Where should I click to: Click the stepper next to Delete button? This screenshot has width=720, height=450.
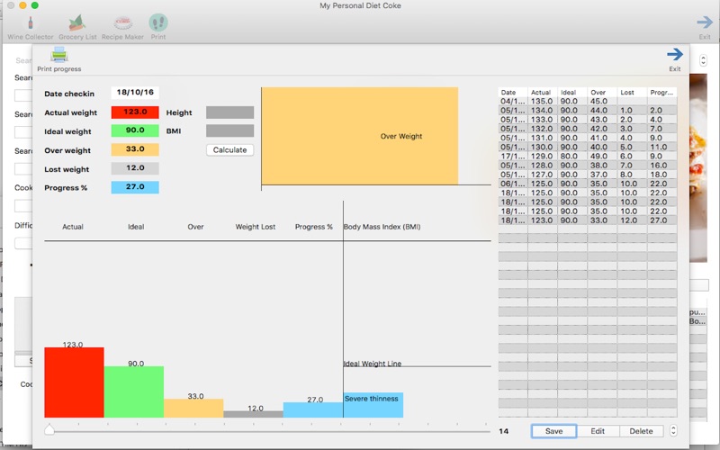pos(673,430)
